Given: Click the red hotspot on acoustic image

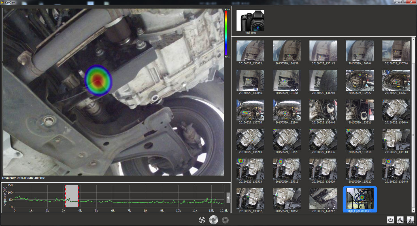Looking at the screenshot, I should [x=98, y=80].
